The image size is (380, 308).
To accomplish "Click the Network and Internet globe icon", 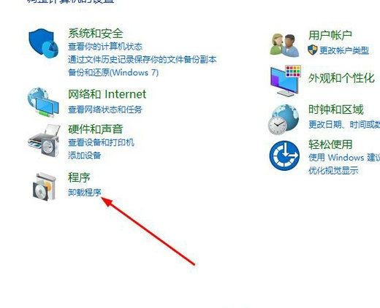I will 43,102.
